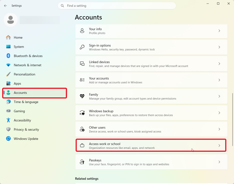Click the Passkeys icon
The width and height of the screenshot is (234, 184).
82,162
